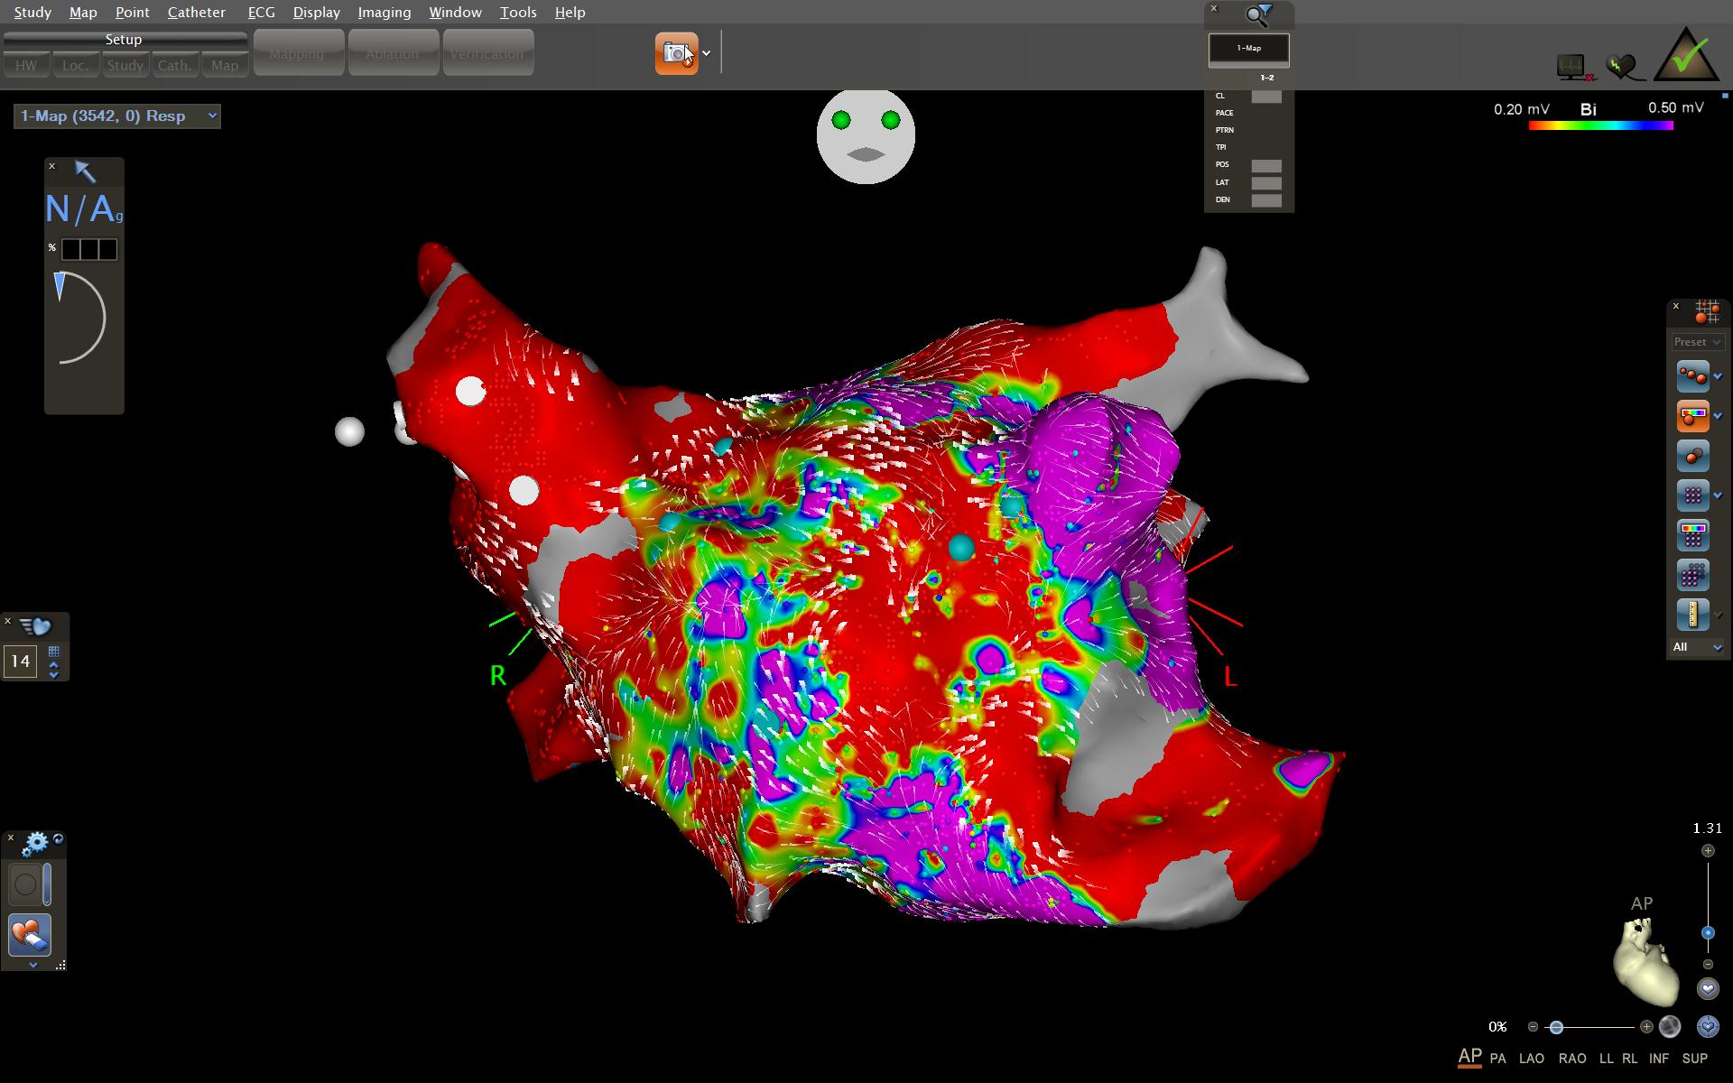Open the Catheter menu

[x=196, y=12]
